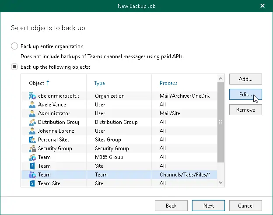The height and width of the screenshot is (215, 273).
Task: Click the Team Site SharePoint icon
Action: pos(32,183)
